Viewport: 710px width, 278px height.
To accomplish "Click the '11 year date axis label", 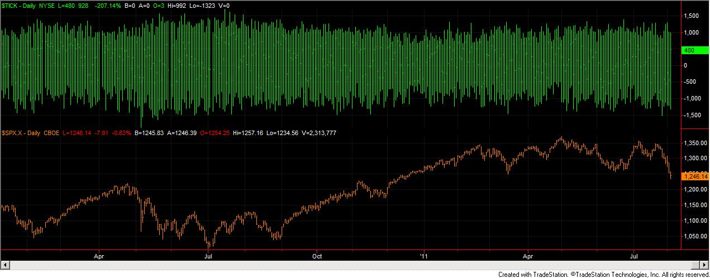I will tap(423, 256).
